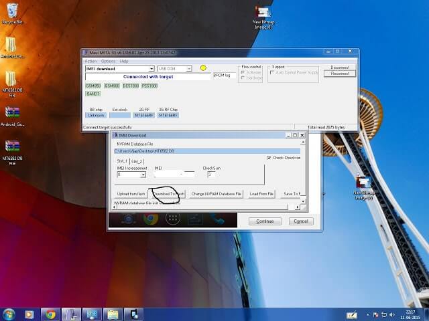Click the CheckSum input field
This screenshot has height=321, width=429.
click(x=211, y=175)
